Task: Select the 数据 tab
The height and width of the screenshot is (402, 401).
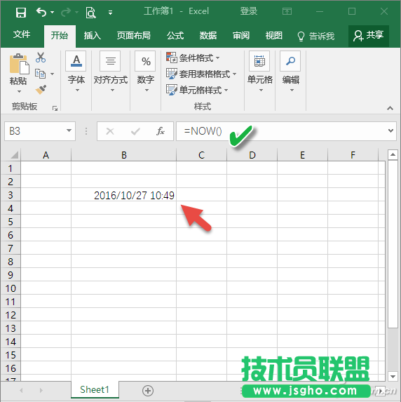Action: 208,36
